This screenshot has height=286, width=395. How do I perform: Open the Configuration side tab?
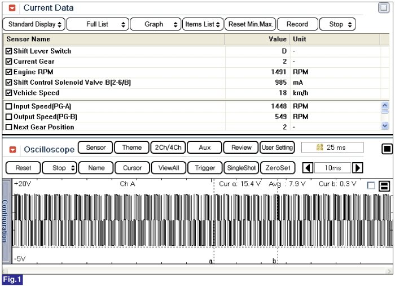tap(6, 220)
